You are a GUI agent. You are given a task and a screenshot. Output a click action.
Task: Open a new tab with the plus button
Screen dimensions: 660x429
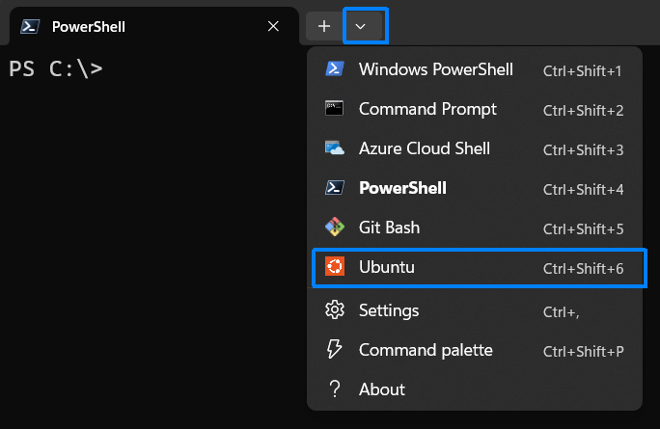click(324, 26)
